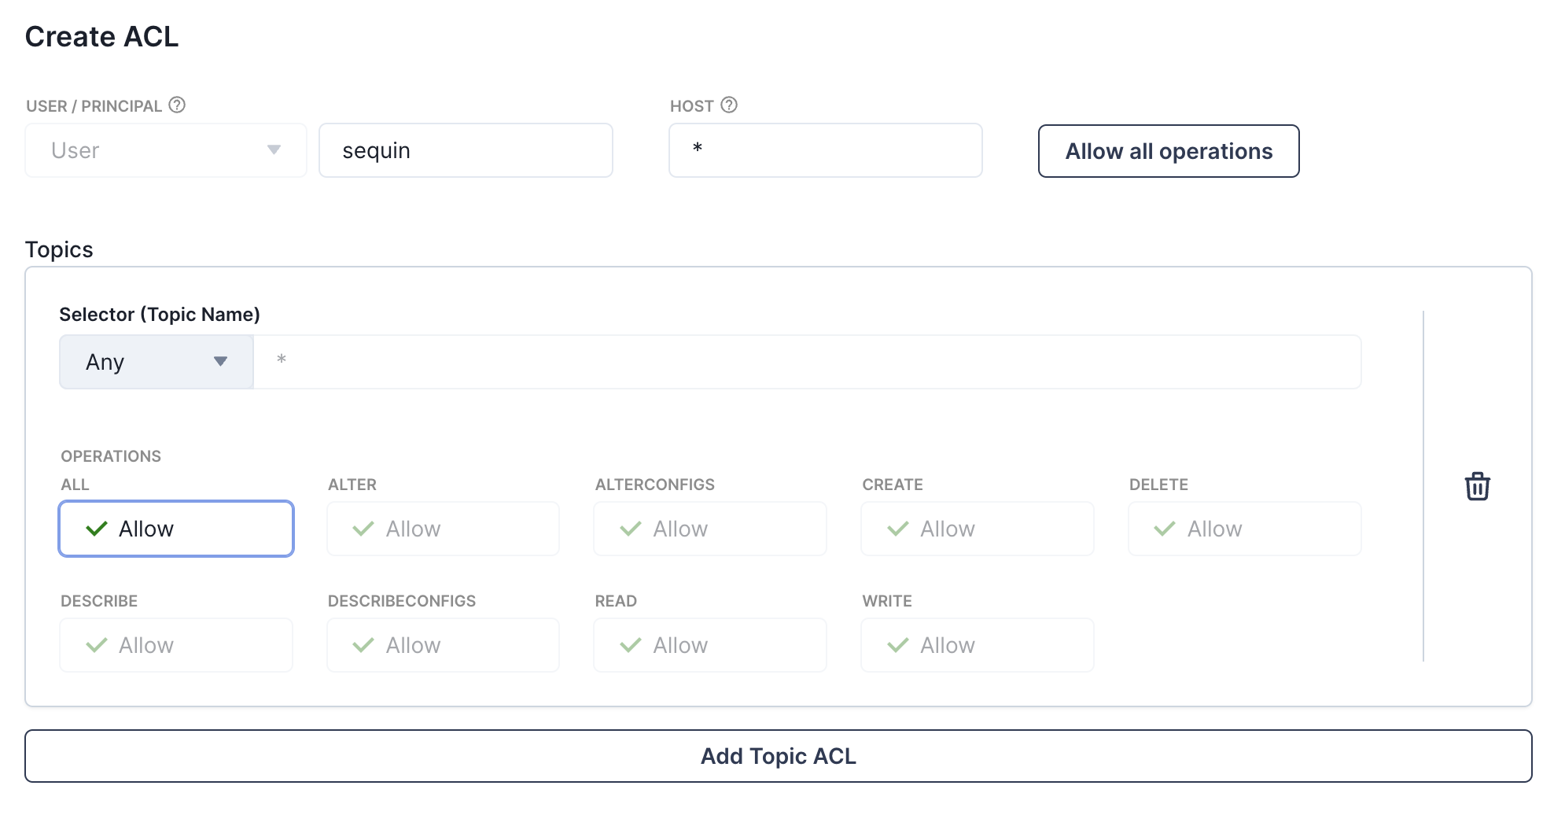Open the topic selector dropdown showing Any
Screen dimensions: 1565x815
155,361
